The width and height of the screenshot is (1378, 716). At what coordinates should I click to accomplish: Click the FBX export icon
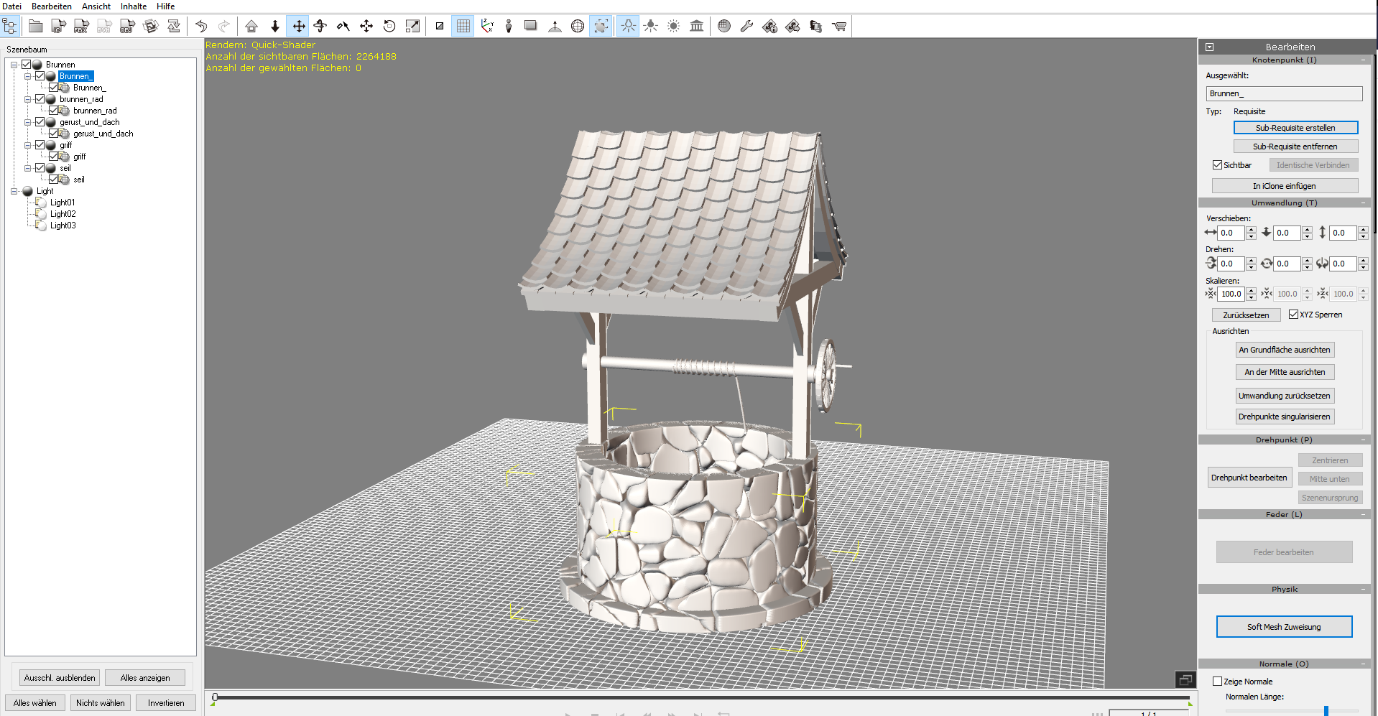[81, 27]
